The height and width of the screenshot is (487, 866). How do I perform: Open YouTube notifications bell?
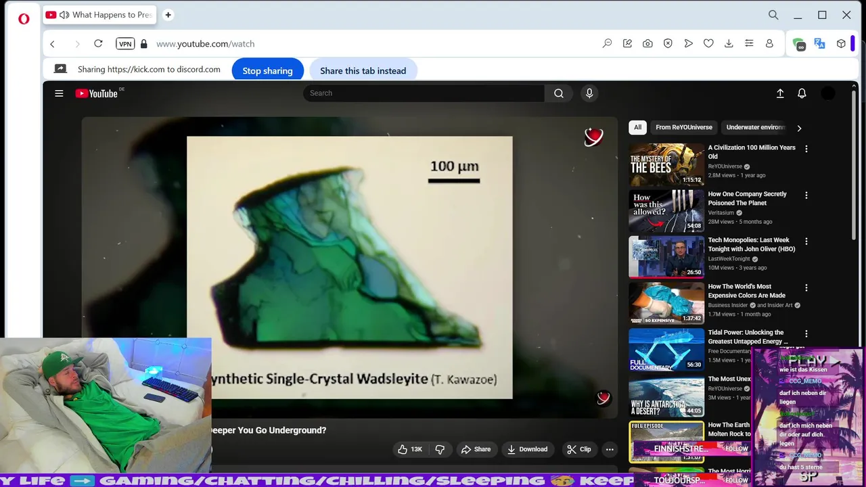pos(802,93)
